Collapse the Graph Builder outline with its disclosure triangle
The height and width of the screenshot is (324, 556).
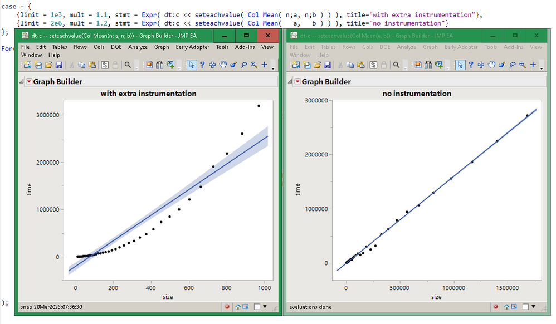pyautogui.click(x=21, y=81)
